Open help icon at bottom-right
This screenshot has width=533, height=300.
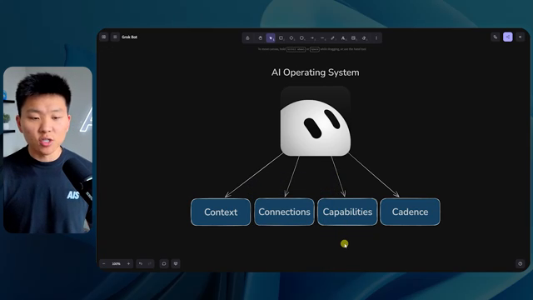click(x=520, y=263)
